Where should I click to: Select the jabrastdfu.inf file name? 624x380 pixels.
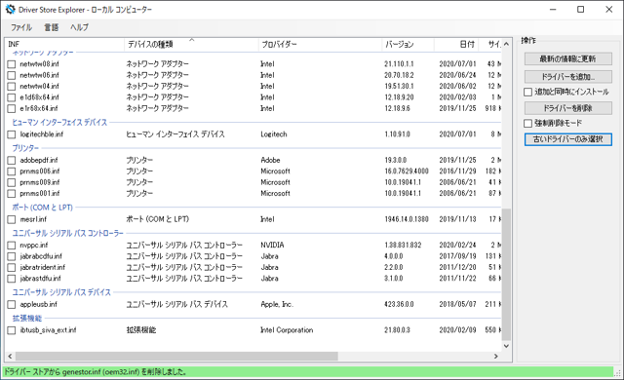click(41, 279)
